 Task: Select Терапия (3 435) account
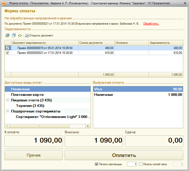(48, 106)
